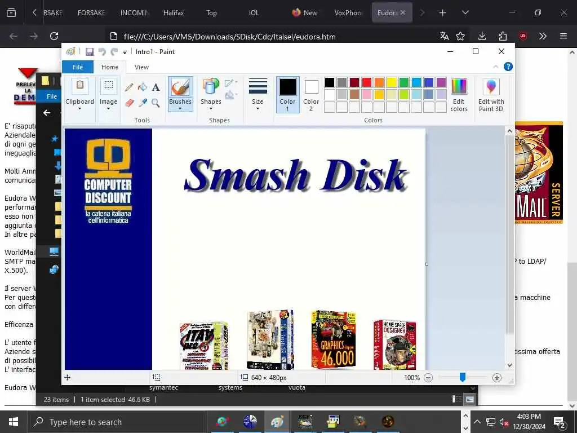Open the Shapes dropdown arrow
Screen dimensions: 577x433
(211, 109)
